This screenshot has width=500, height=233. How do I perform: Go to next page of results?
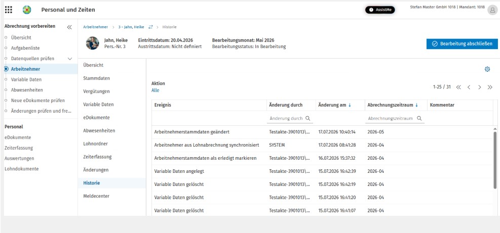pos(479,87)
